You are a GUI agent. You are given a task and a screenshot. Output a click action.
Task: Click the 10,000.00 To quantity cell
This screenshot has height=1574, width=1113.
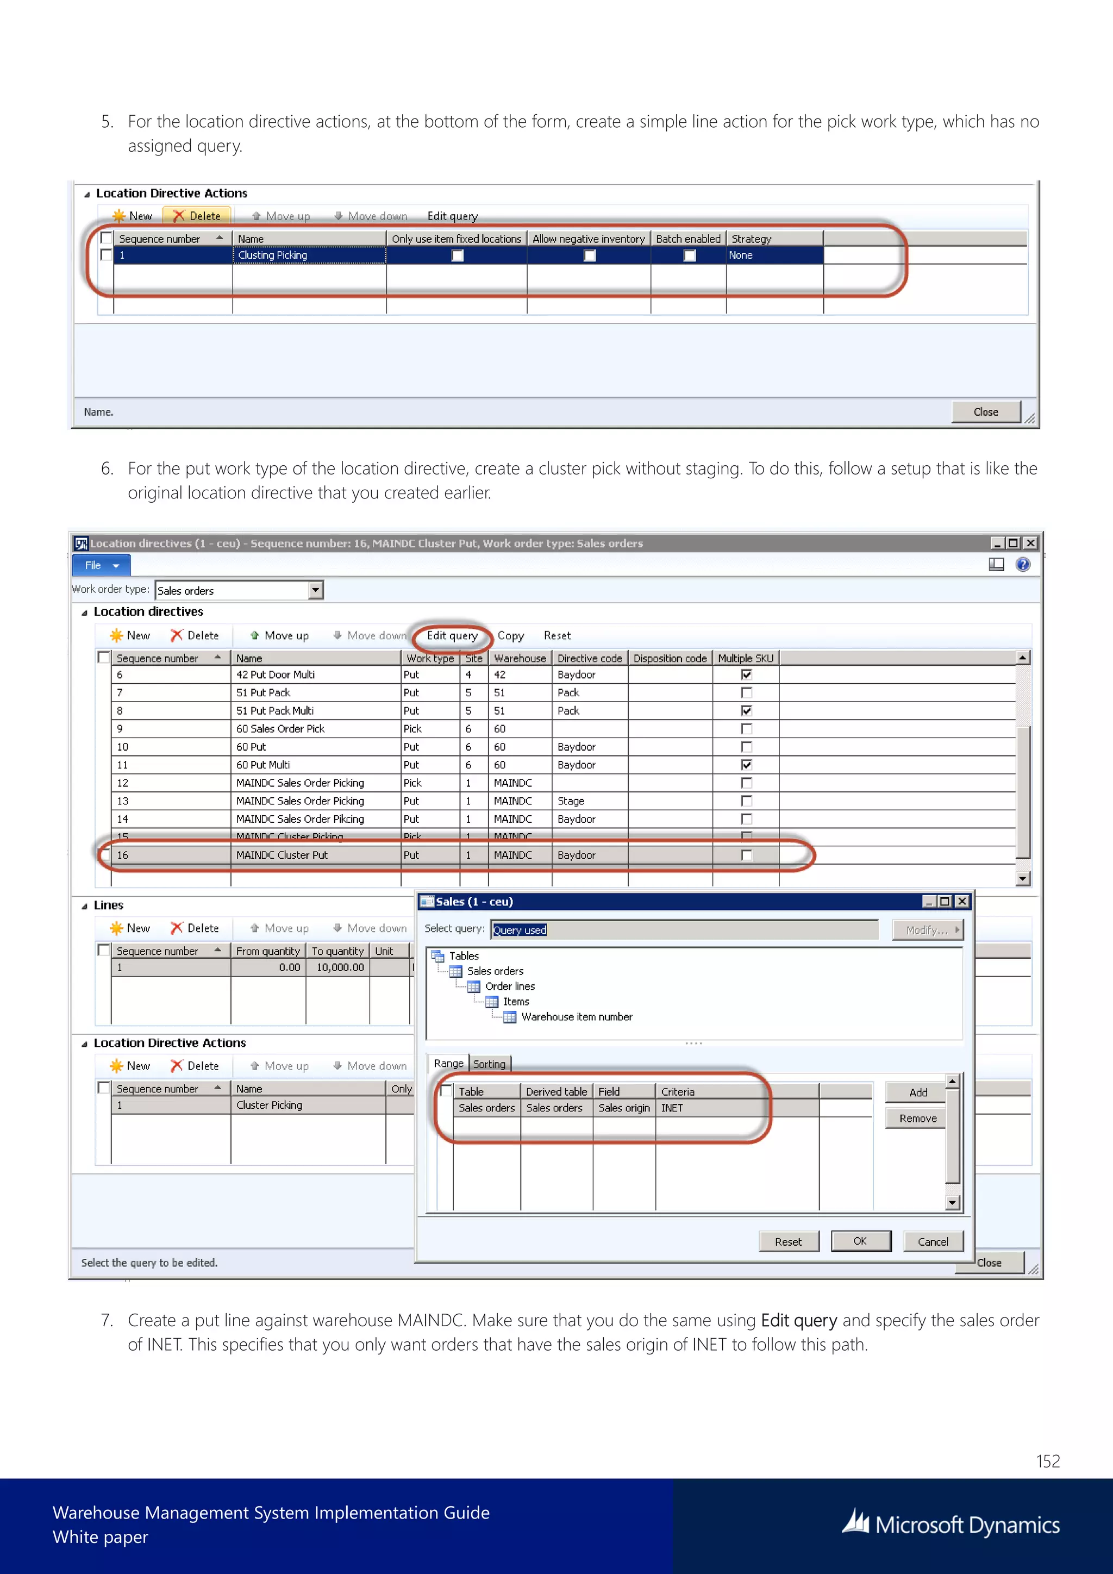tap(338, 968)
